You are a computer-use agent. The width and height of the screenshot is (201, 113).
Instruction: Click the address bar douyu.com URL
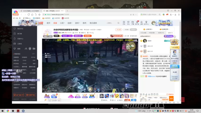coord(58,15)
